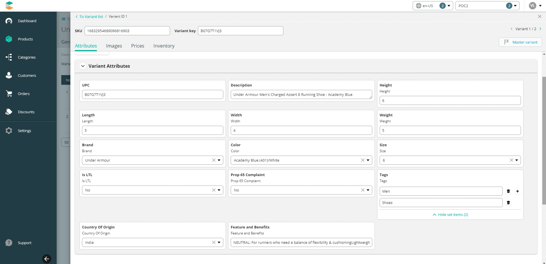Open the Discounts tag icon
Image resolution: width=546 pixels, height=264 pixels.
(x=9, y=112)
